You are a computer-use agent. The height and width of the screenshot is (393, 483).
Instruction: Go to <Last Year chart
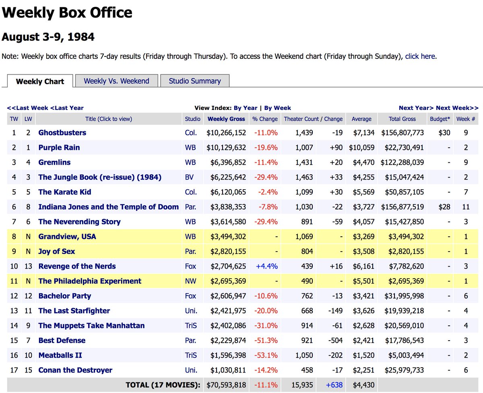(x=67, y=108)
